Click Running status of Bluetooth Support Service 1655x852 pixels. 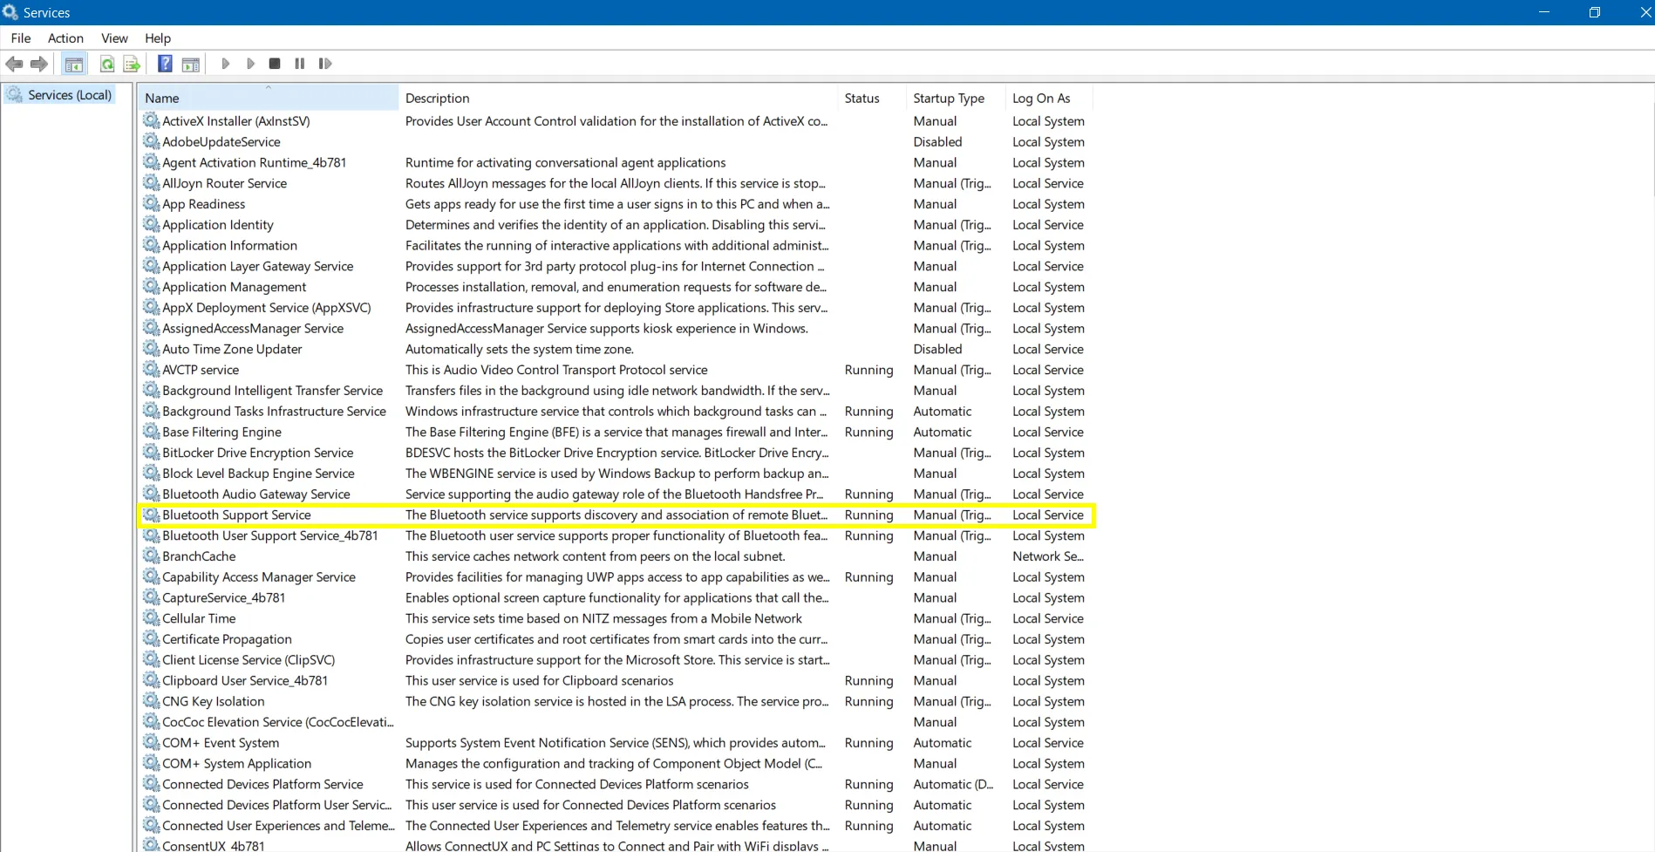[x=868, y=515]
